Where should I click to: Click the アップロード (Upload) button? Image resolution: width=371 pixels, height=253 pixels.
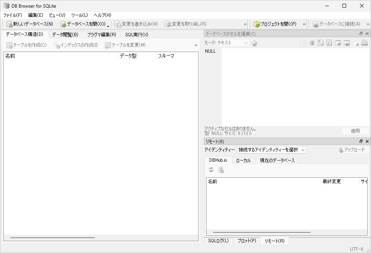353,149
